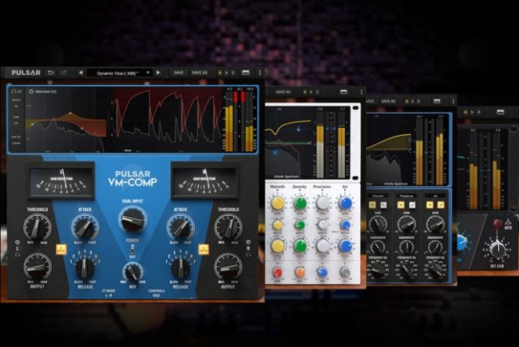Click the undo arrow in VM-Comp toolbar
Viewport: 519px width, 347px height.
(x=50, y=73)
